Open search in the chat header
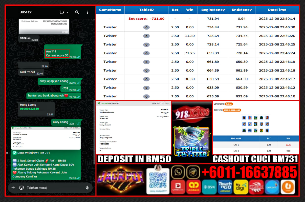The width and height of the screenshot is (305, 202). click(77, 12)
